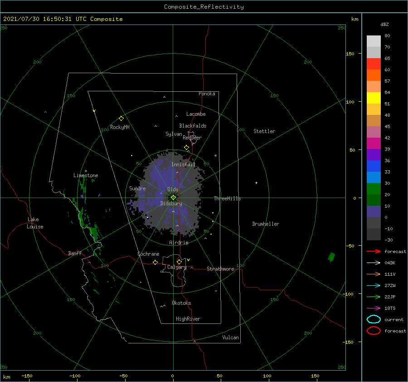Choose the pink 45 dBZ color swatch
This screenshot has width=408, height=382.
coord(374,132)
